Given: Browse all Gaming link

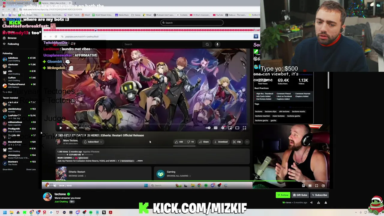Looking at the screenshot, I should point(179,176).
